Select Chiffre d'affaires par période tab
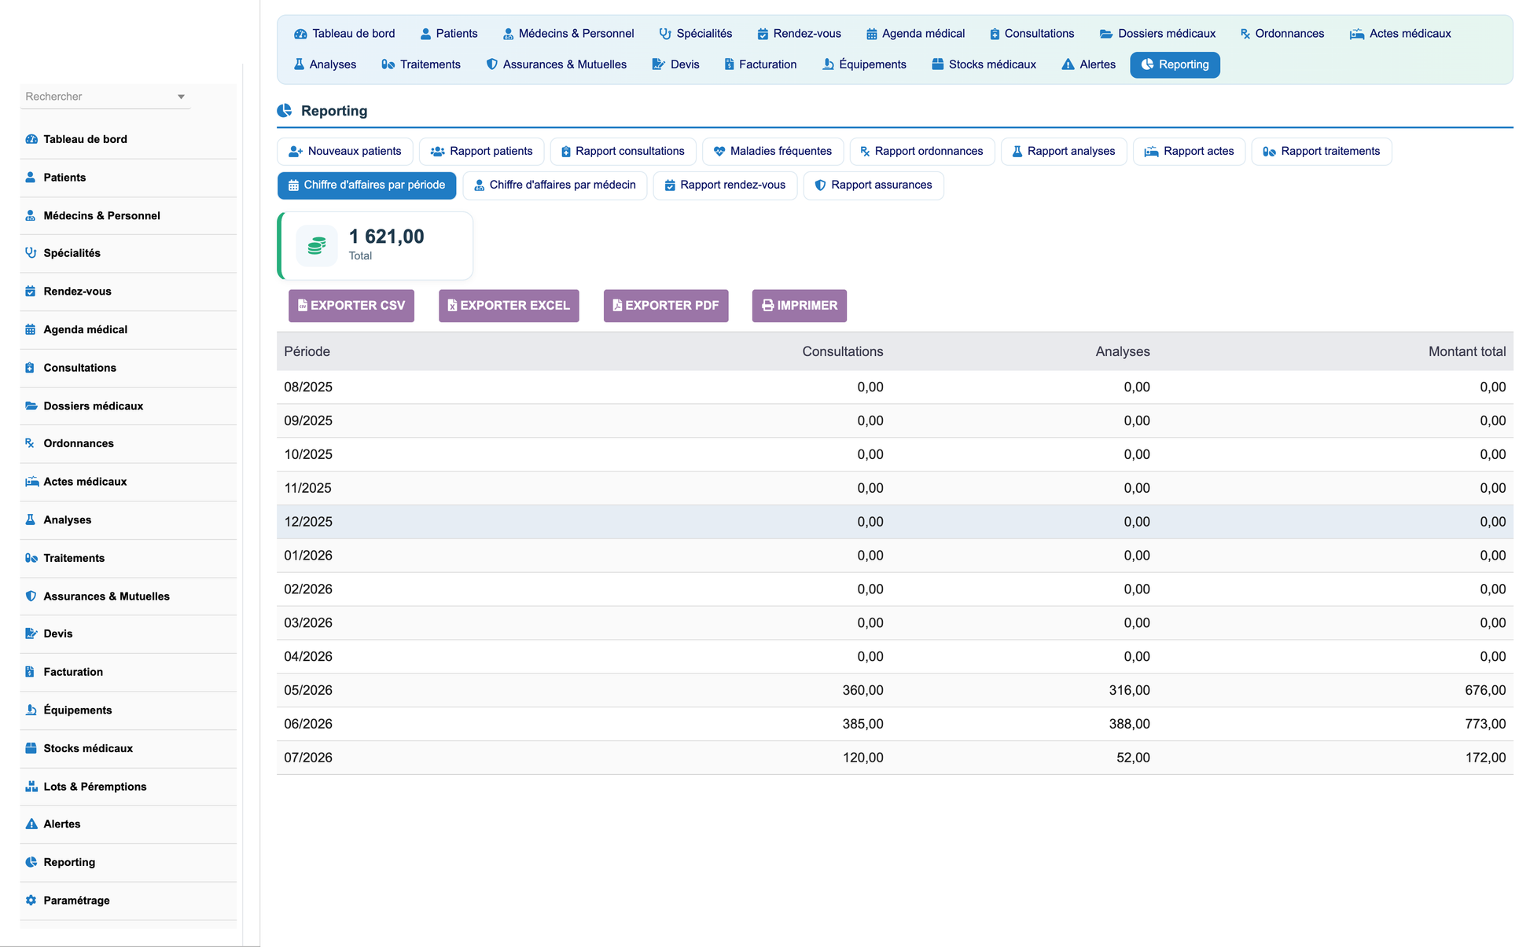This screenshot has width=1530, height=947. coord(366,185)
